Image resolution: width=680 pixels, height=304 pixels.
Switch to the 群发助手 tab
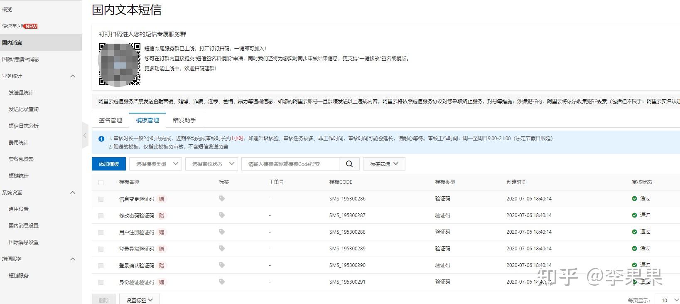[184, 120]
